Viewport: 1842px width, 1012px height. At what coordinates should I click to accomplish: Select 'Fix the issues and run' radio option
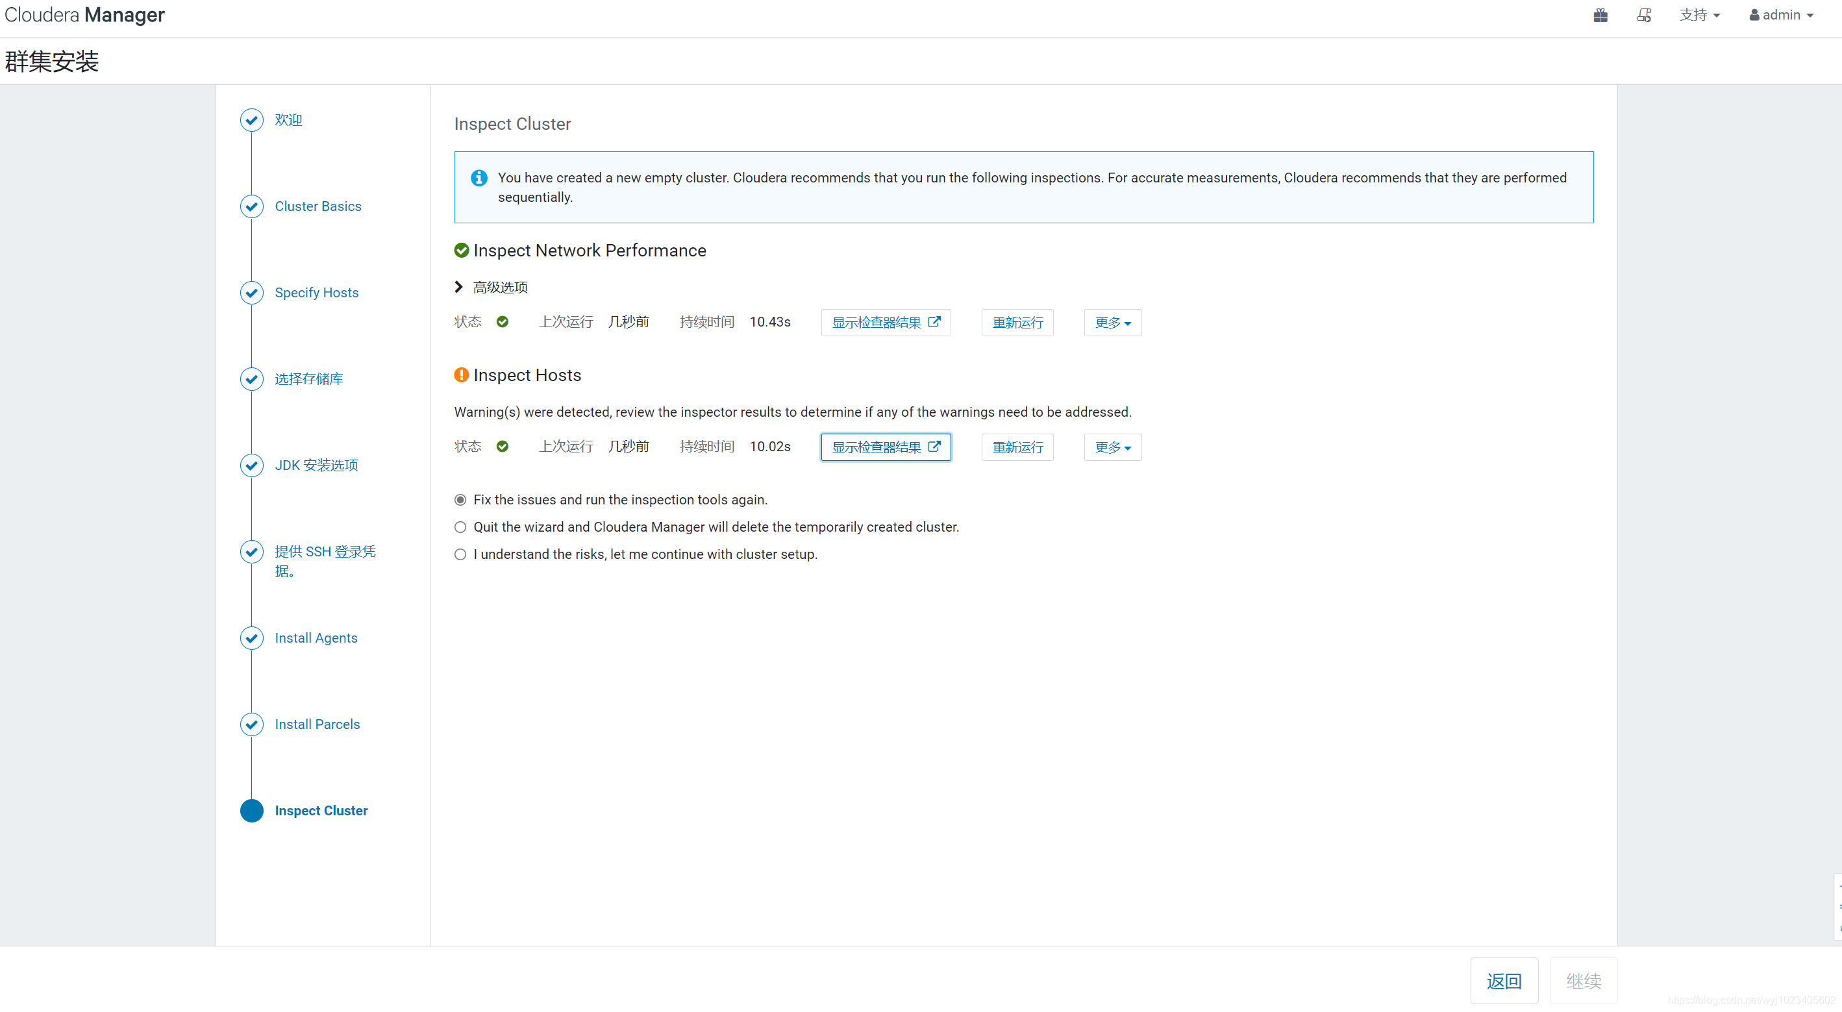[x=460, y=500]
